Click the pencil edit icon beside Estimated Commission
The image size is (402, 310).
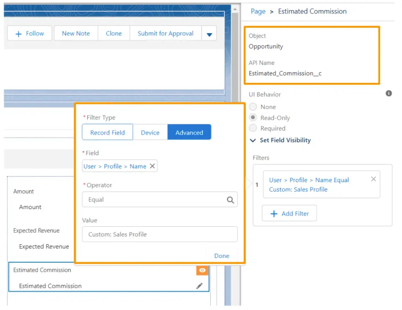(x=200, y=286)
